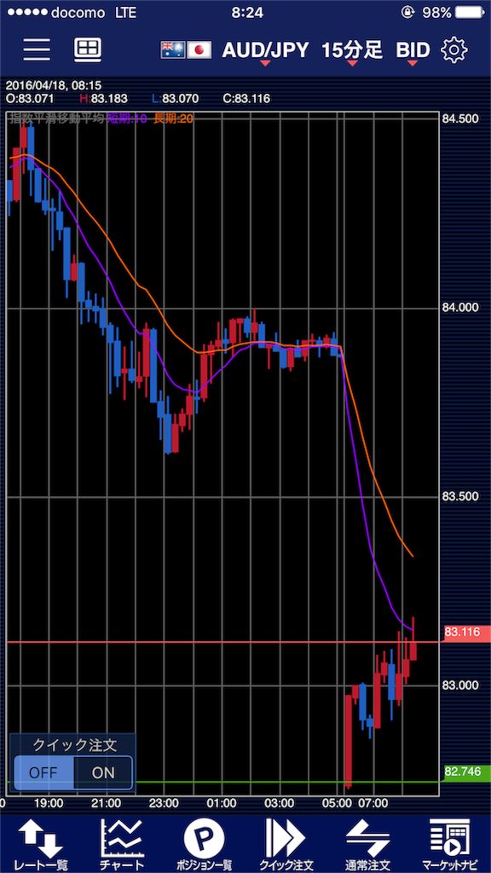Tap the 8:24 clock in status bar
This screenshot has height=873, width=491.
point(247,14)
